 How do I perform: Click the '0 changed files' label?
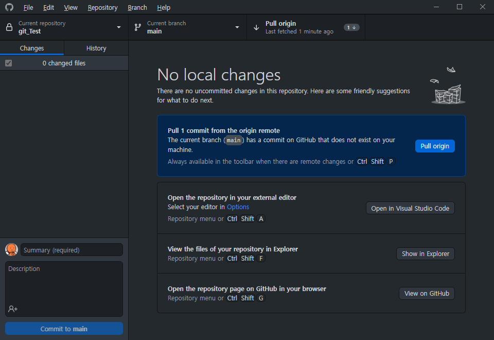coord(64,63)
